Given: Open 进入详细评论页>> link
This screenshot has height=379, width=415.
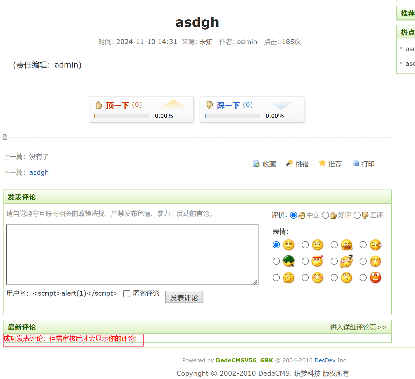Looking at the screenshot, I should (358, 327).
